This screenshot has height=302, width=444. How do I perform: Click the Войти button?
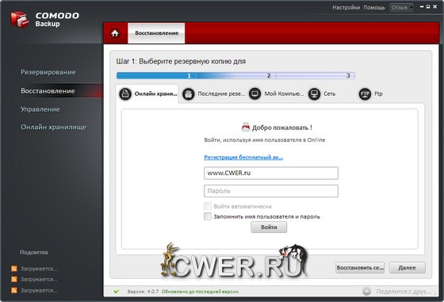coord(269,227)
